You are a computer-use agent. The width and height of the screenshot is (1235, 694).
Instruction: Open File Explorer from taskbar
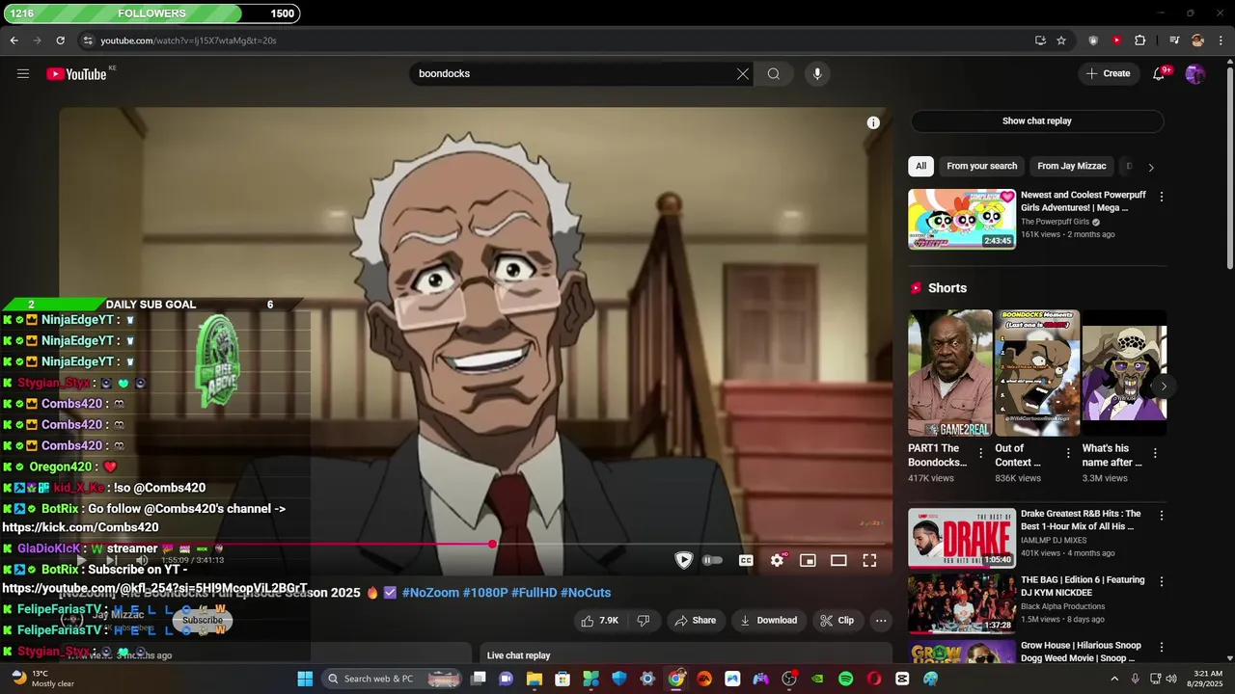(x=535, y=679)
